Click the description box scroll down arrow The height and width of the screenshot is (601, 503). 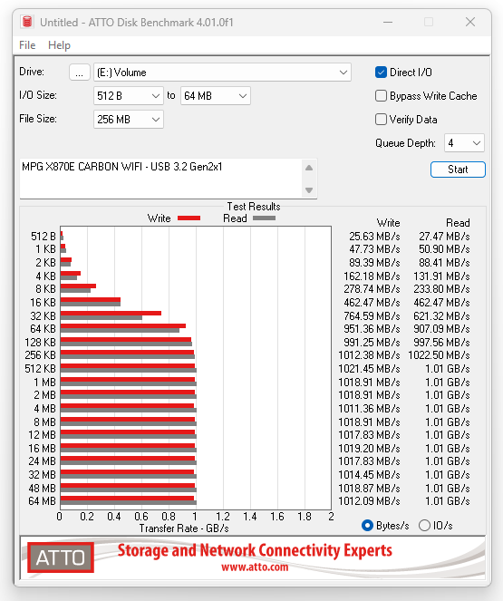pos(309,190)
